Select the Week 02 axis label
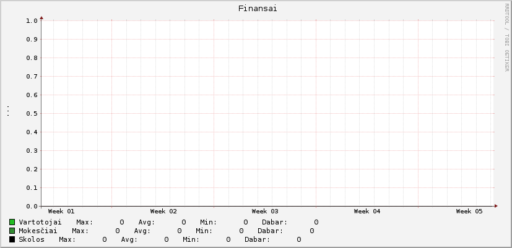512x248 pixels. click(163, 212)
